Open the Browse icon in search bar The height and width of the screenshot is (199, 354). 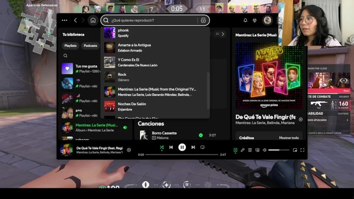pyautogui.click(x=203, y=20)
